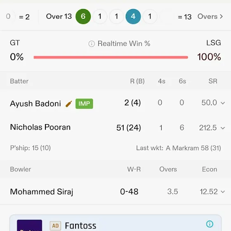
Task: Expand Mohammed Siraj bowling details chevron
Action: 223,192
